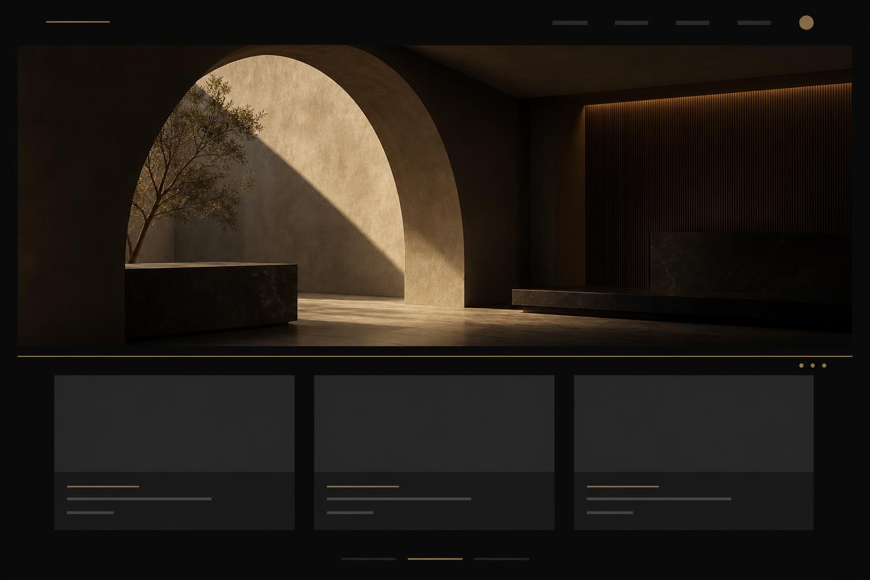Click the gold title line in right card
870x580 pixels.
coord(623,487)
